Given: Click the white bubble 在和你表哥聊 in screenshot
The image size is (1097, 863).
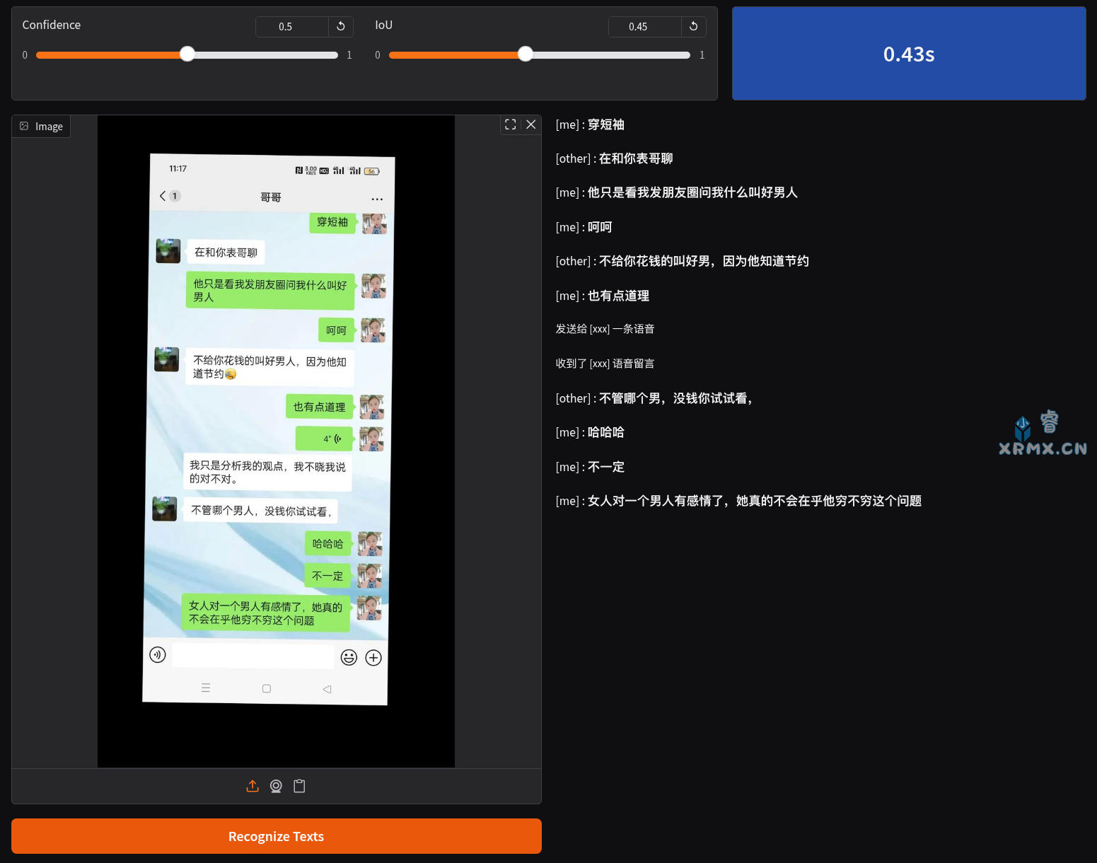Looking at the screenshot, I should point(226,253).
